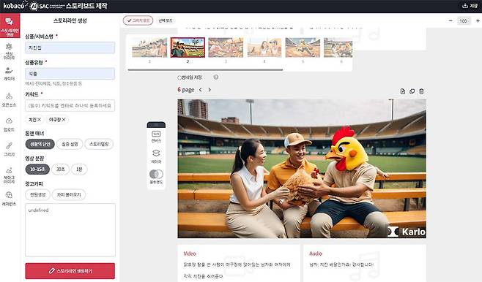Select the 생활의 단면 tone option
This screenshot has height=282, width=482.
point(40,144)
